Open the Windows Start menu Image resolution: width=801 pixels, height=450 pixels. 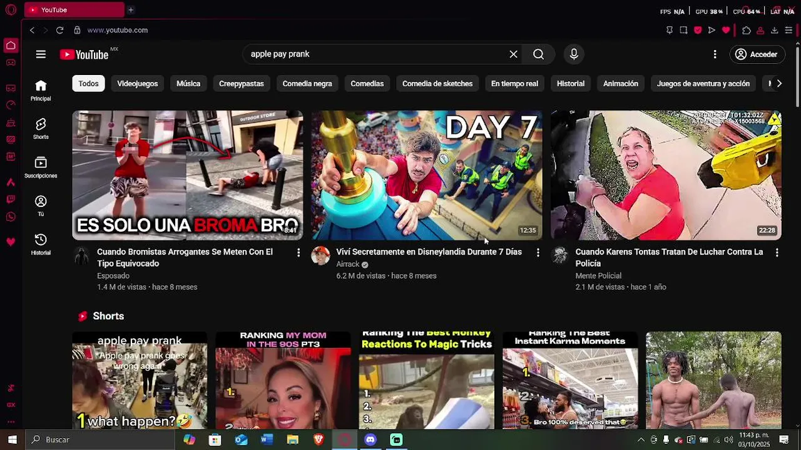coord(12,439)
